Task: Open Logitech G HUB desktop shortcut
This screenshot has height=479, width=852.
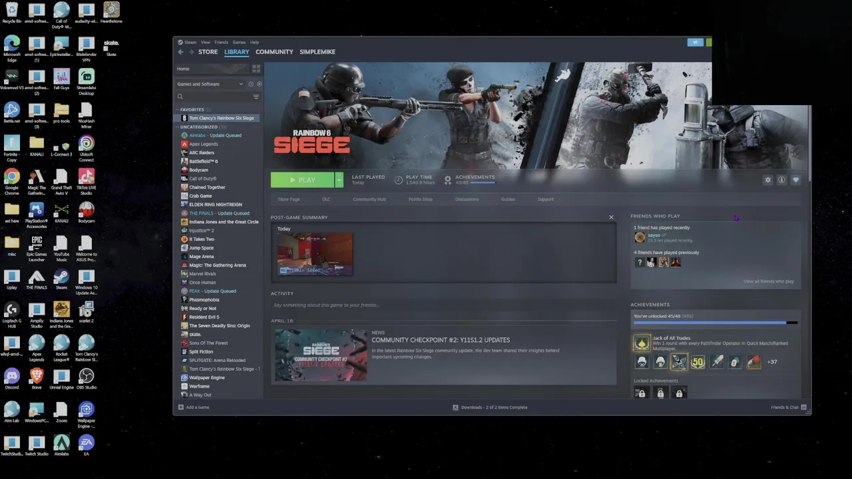Action: pyautogui.click(x=11, y=313)
